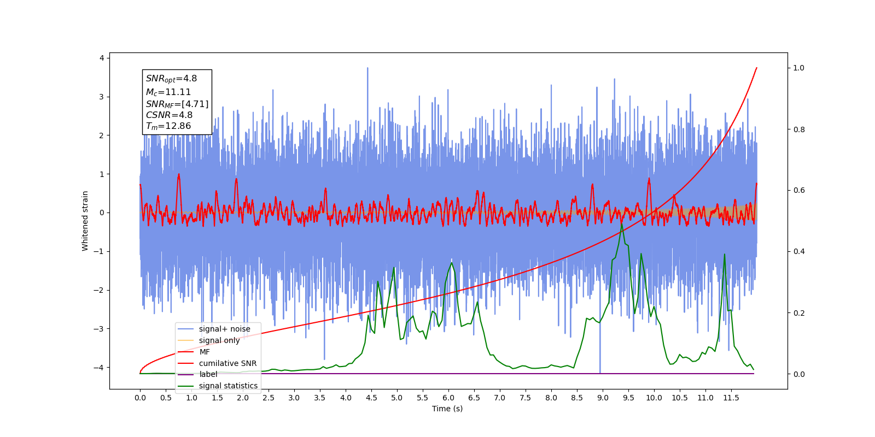The height and width of the screenshot is (437, 875).
Task: Click the 0.2 tick on right axis
Action: click(x=799, y=313)
